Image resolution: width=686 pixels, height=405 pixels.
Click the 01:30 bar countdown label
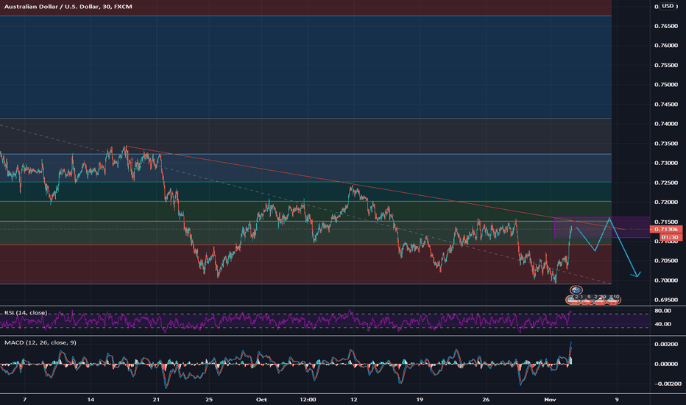tap(669, 237)
